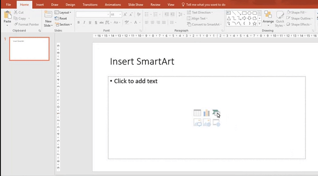Expand the font size combo box
The image size is (318, 176).
120,14
